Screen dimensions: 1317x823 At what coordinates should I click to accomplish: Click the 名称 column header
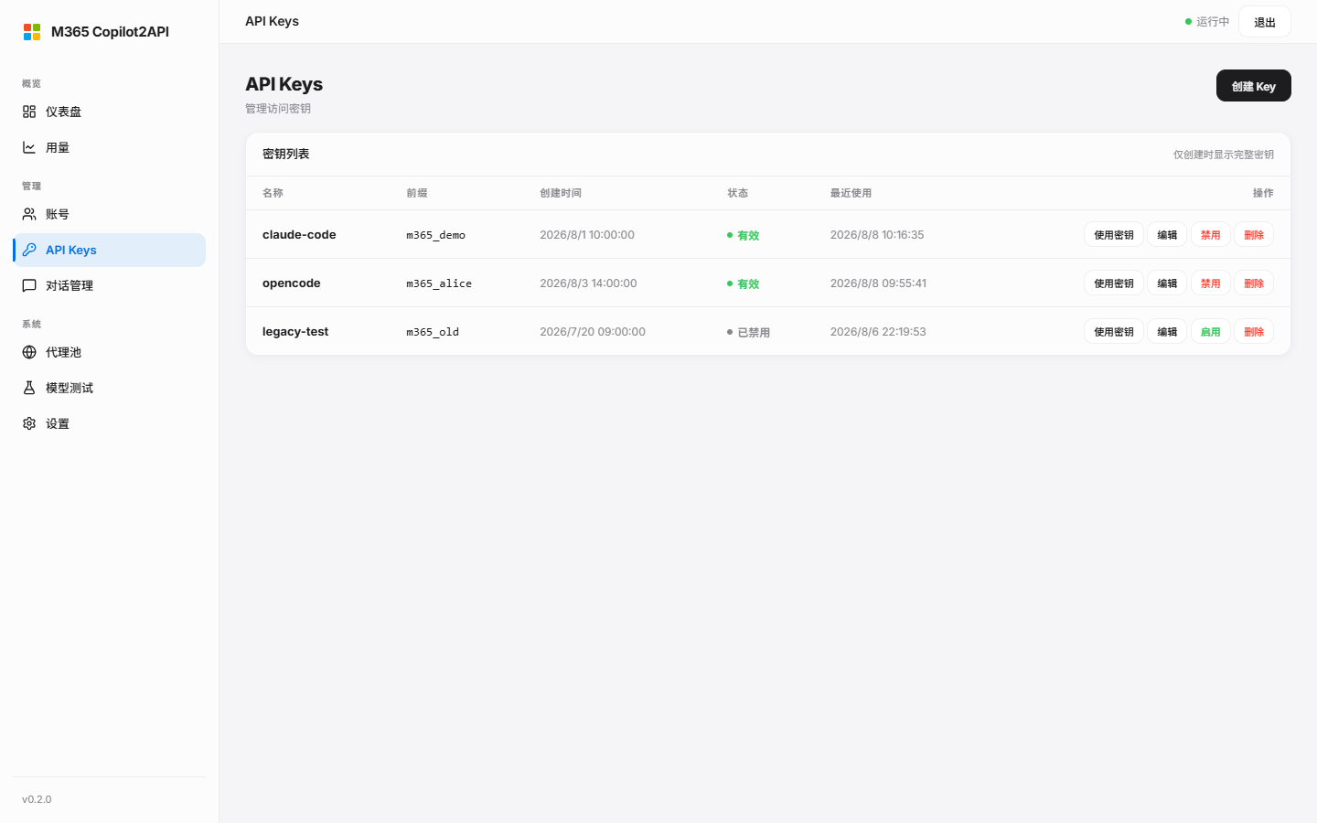273,193
